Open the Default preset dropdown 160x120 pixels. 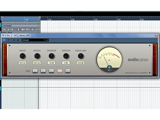click(x=33, y=40)
